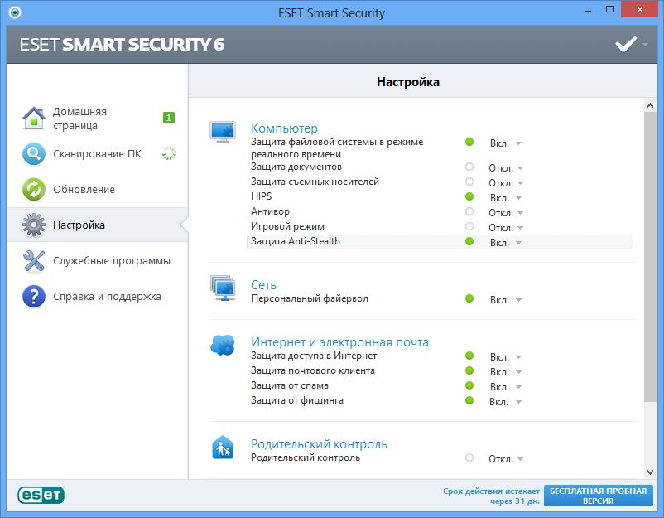The image size is (664, 518).
Task: Open the Вкл. dropdown for HIPS
Action: click(x=506, y=198)
